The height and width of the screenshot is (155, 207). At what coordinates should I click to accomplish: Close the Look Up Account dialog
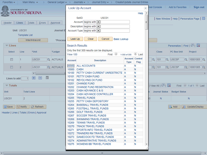point(145,8)
